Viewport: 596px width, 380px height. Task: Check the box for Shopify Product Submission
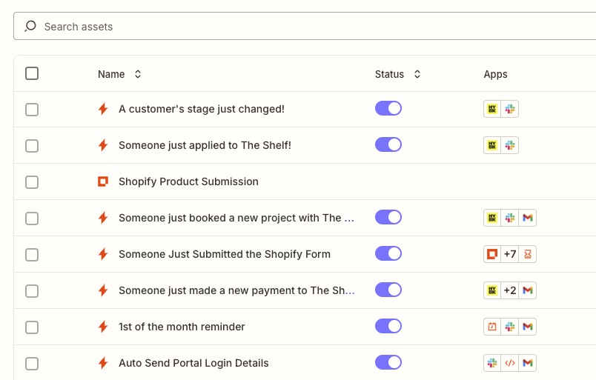[32, 182]
